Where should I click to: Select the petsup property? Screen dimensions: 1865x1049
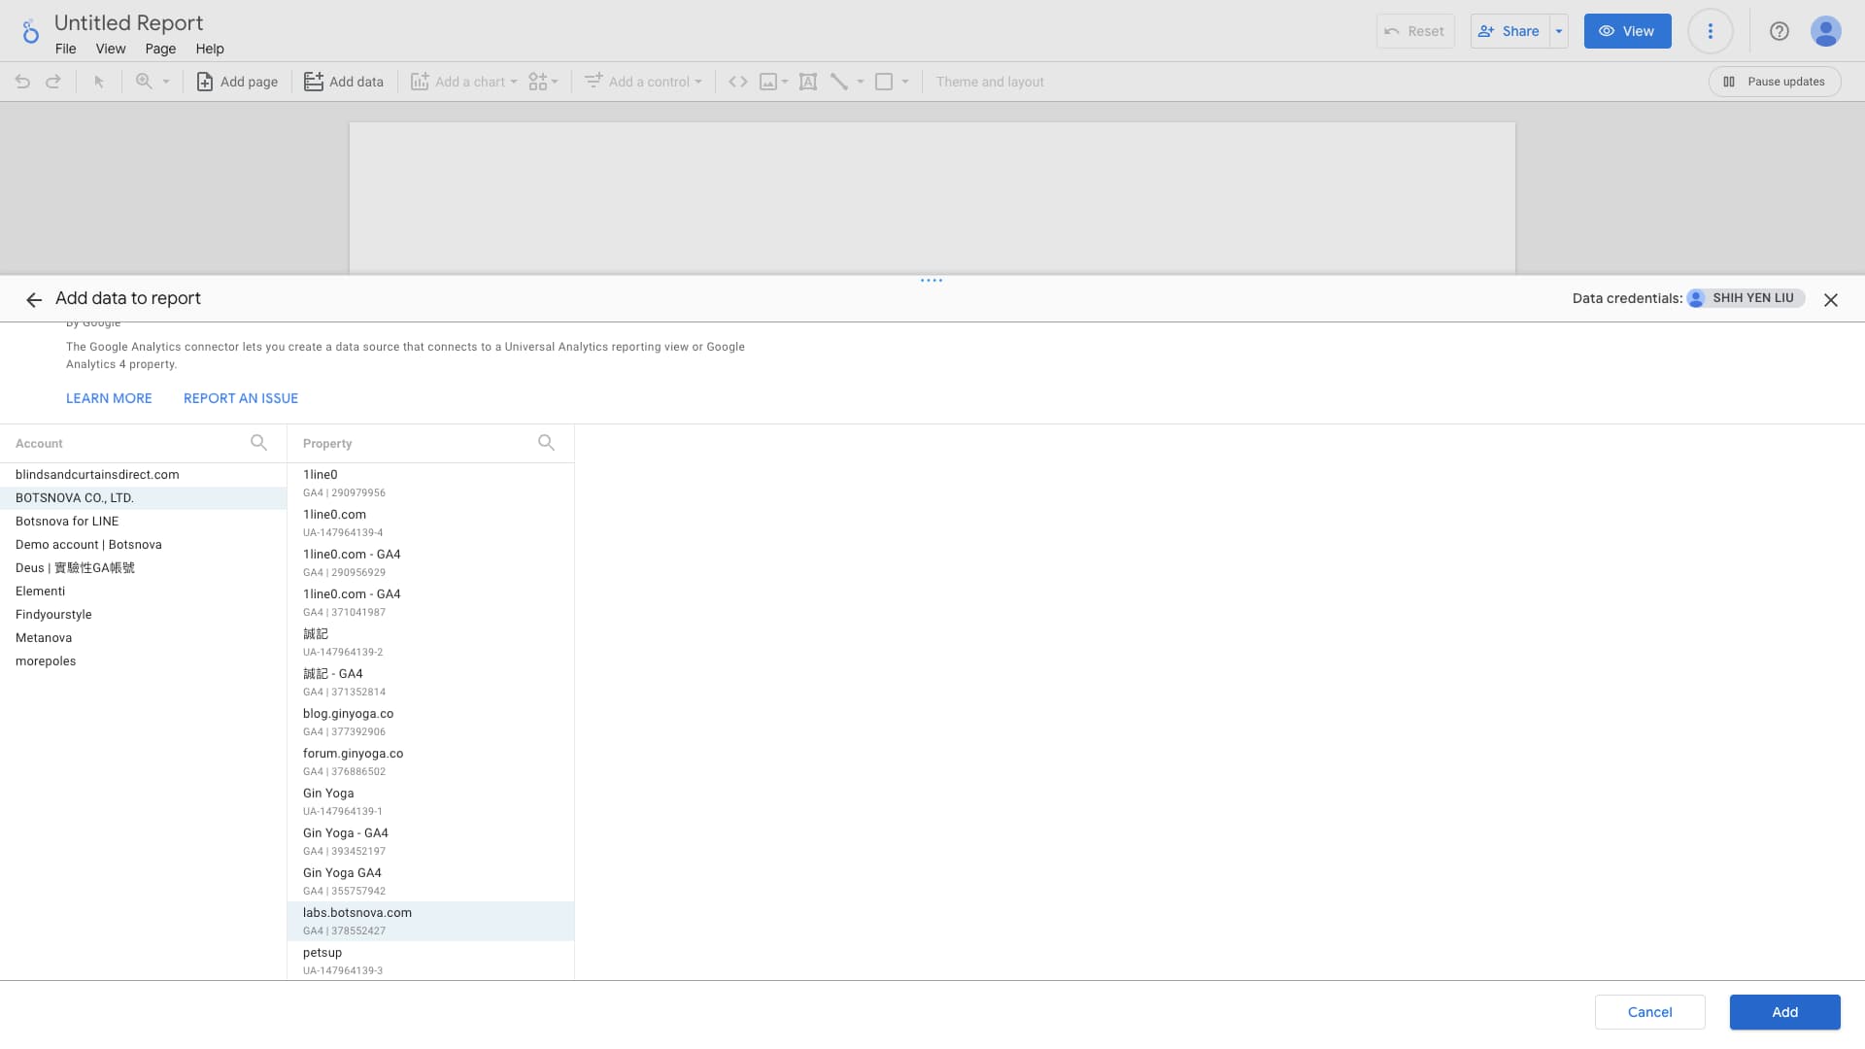pos(430,961)
